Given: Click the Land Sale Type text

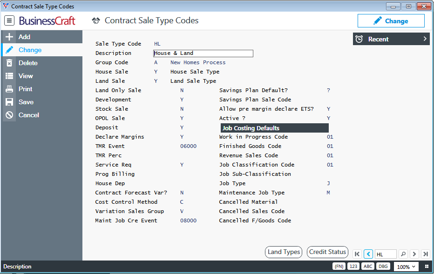Looking at the screenshot, I should click(x=193, y=81).
